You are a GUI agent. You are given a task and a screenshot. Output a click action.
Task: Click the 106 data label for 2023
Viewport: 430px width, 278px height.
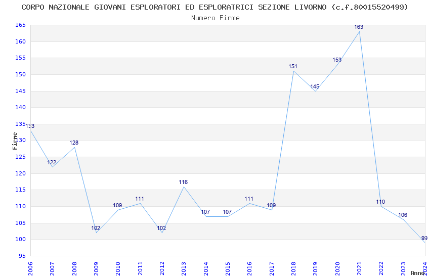pos(403,215)
